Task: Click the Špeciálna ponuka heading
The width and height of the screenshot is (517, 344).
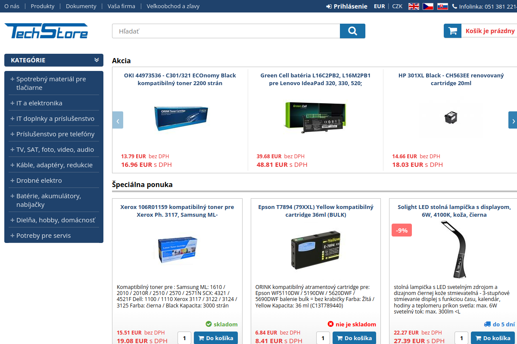Action: [142, 184]
